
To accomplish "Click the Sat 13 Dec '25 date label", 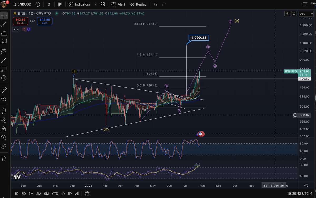I will click(x=274, y=186).
